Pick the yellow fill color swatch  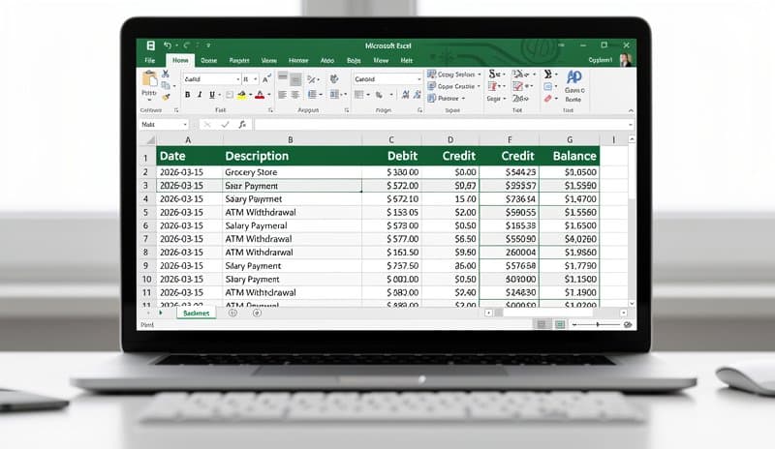coord(241,95)
